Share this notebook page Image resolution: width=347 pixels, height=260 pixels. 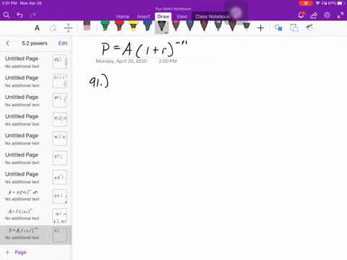coord(314,15)
